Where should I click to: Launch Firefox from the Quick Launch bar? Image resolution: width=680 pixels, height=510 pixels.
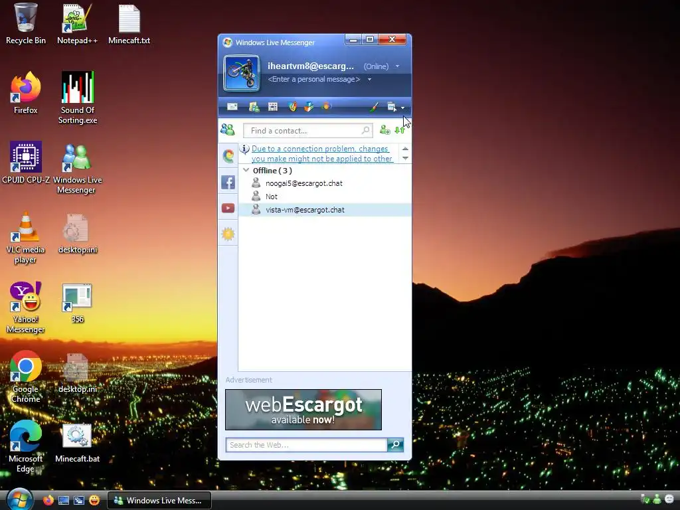click(x=48, y=501)
